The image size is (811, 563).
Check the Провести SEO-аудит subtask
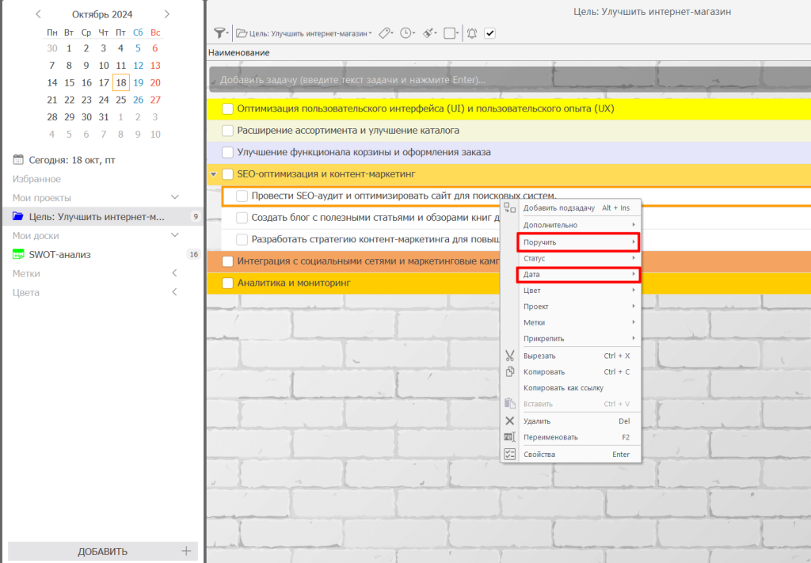(242, 196)
